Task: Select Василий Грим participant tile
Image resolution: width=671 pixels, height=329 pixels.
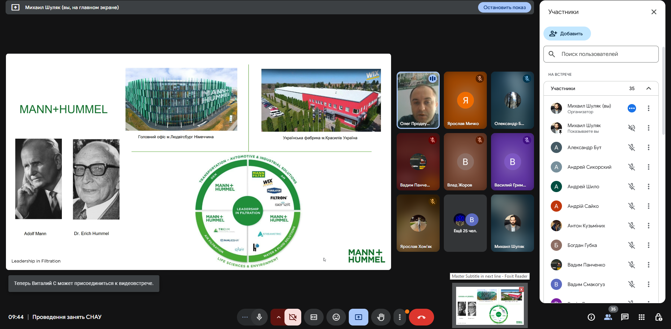Action: pyautogui.click(x=512, y=162)
